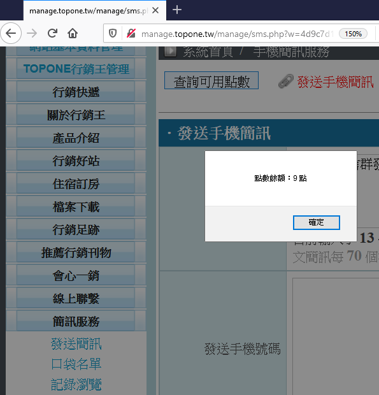This screenshot has width=379, height=395.
Task: Open tracking protection shield icon
Action: (x=113, y=33)
